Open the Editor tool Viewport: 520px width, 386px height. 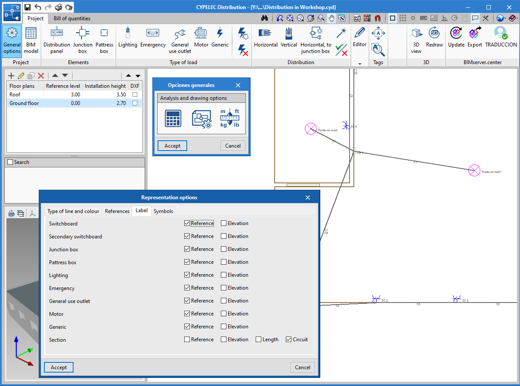point(359,37)
